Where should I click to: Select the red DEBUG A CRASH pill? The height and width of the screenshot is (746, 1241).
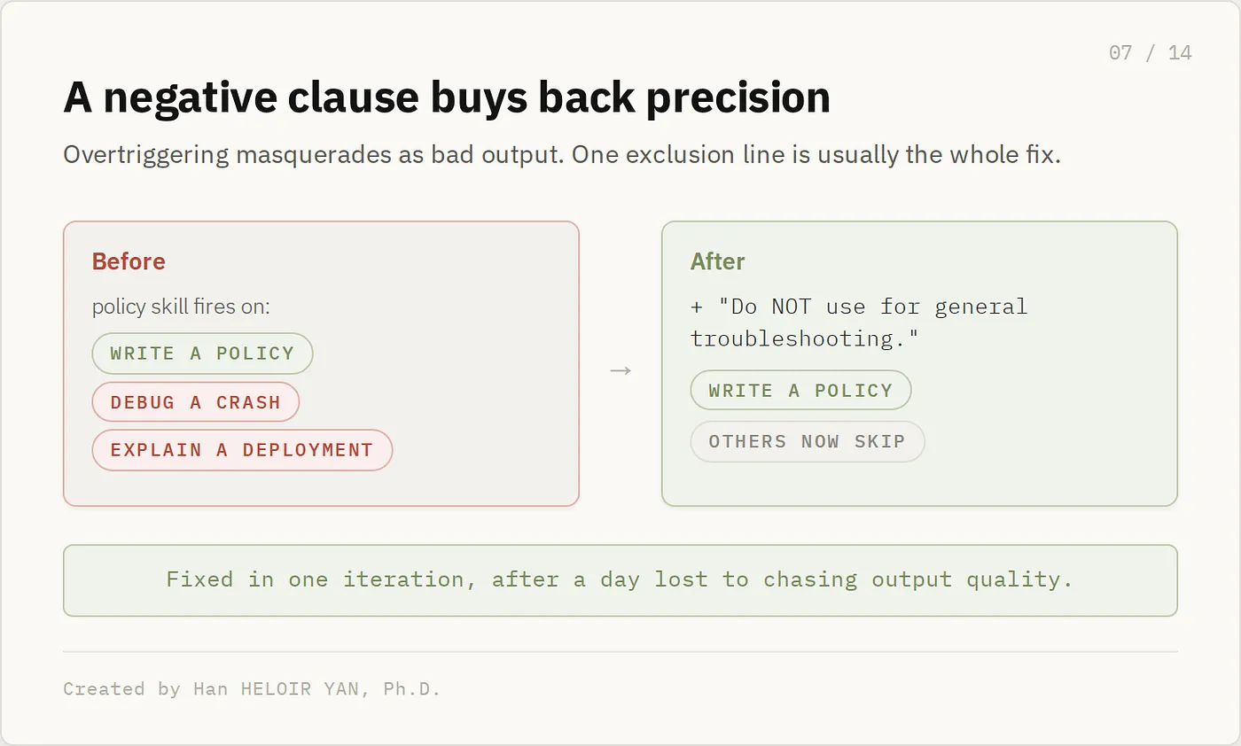click(x=196, y=402)
